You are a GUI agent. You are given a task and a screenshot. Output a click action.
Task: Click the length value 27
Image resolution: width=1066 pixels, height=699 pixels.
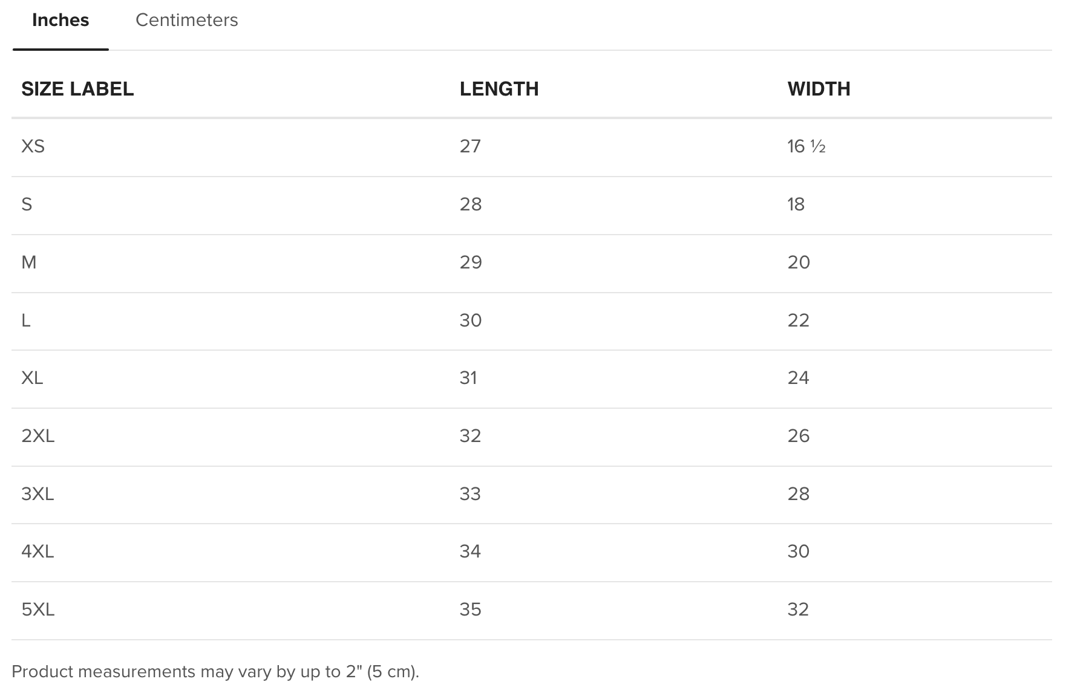click(x=470, y=146)
